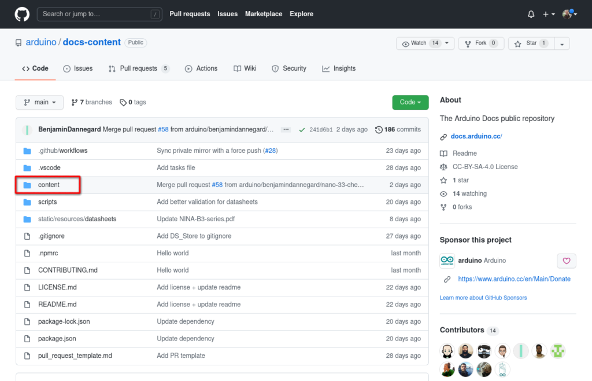This screenshot has width=592, height=381.
Task: Open the CONTRIBUTING.md file
Action: [x=68, y=270]
